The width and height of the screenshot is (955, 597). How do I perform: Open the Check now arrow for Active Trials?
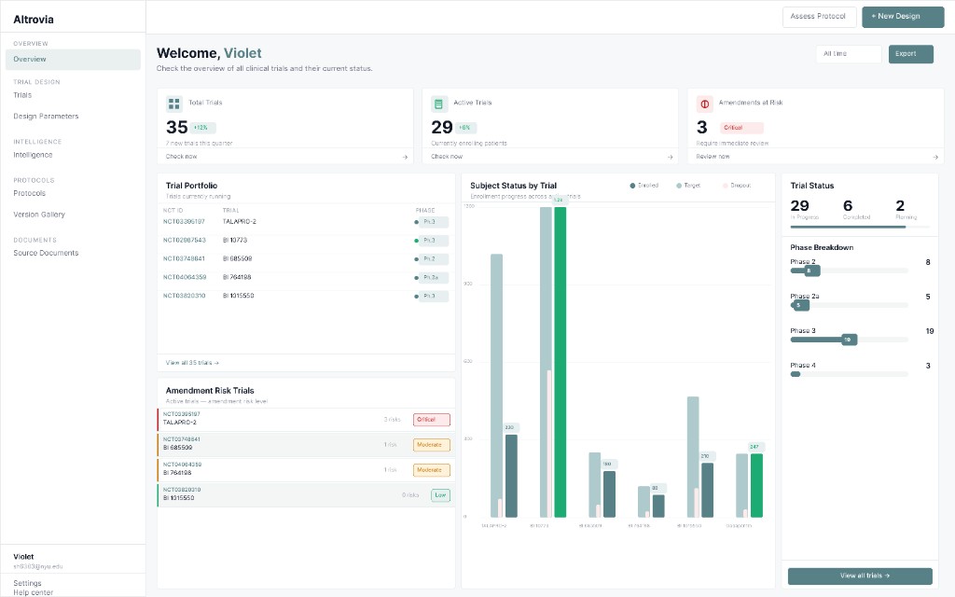coord(671,158)
